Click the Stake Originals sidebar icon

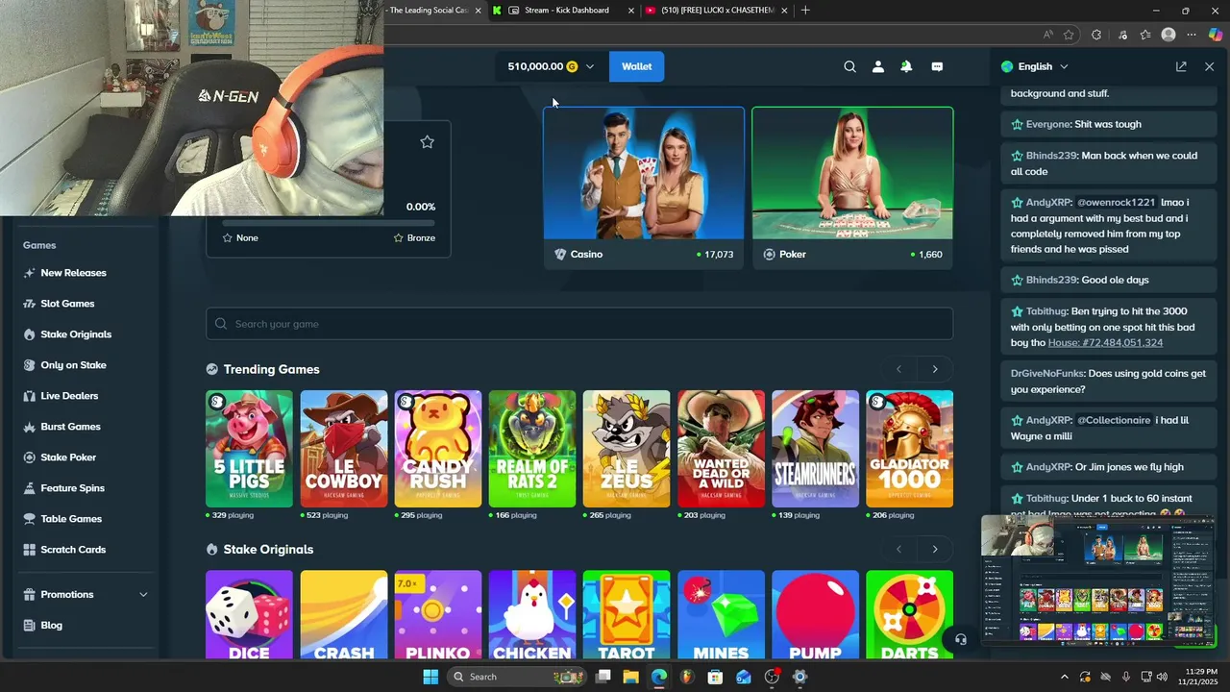click(31, 334)
